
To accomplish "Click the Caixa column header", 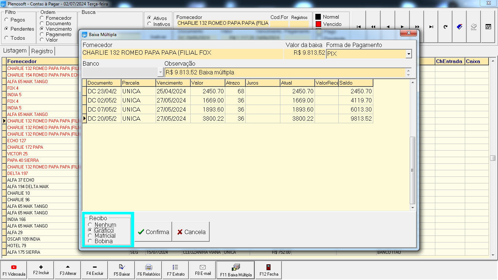I will (x=477, y=61).
